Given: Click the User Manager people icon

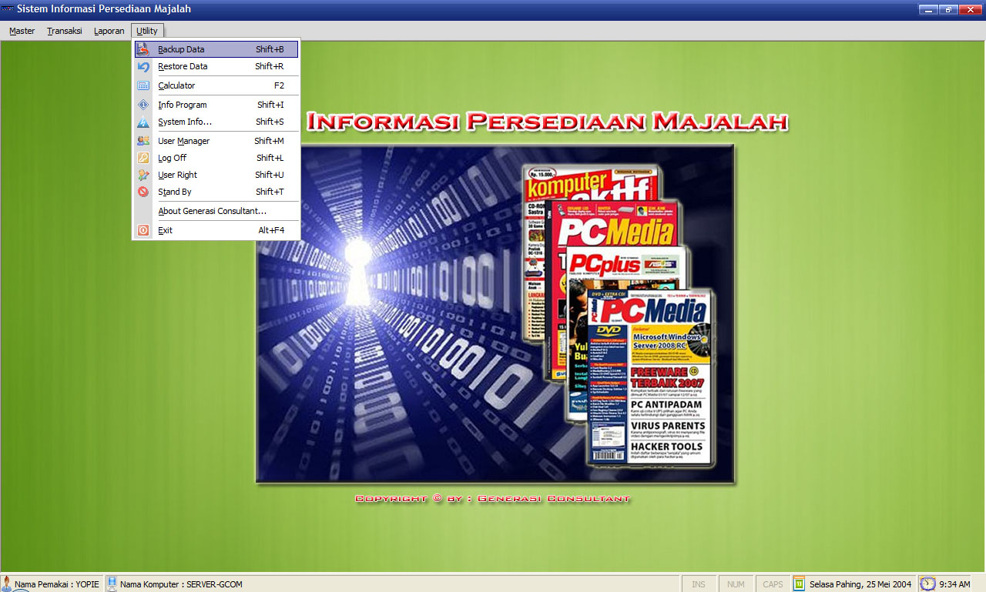Looking at the screenshot, I should pos(143,141).
